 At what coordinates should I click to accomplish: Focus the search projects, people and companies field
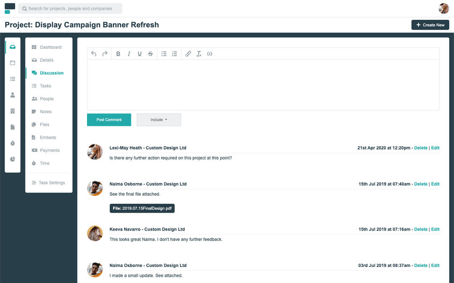pos(70,8)
